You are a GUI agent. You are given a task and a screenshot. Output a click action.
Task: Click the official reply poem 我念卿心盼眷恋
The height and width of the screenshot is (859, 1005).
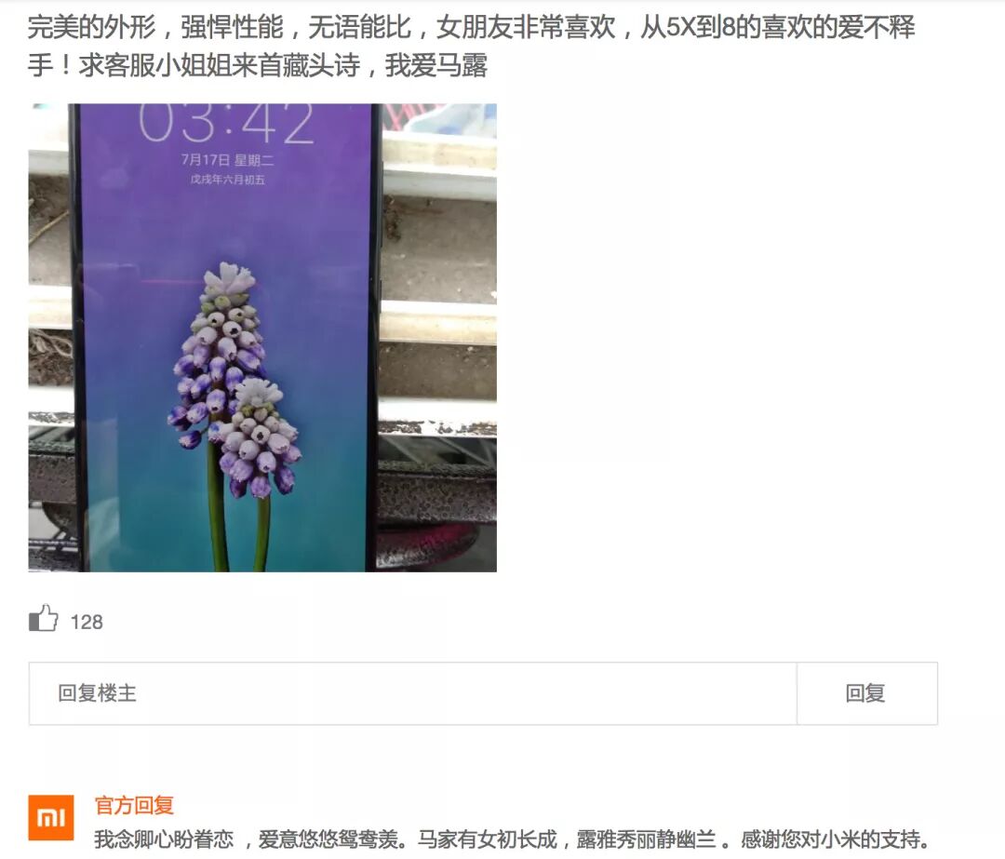pyautogui.click(x=164, y=839)
